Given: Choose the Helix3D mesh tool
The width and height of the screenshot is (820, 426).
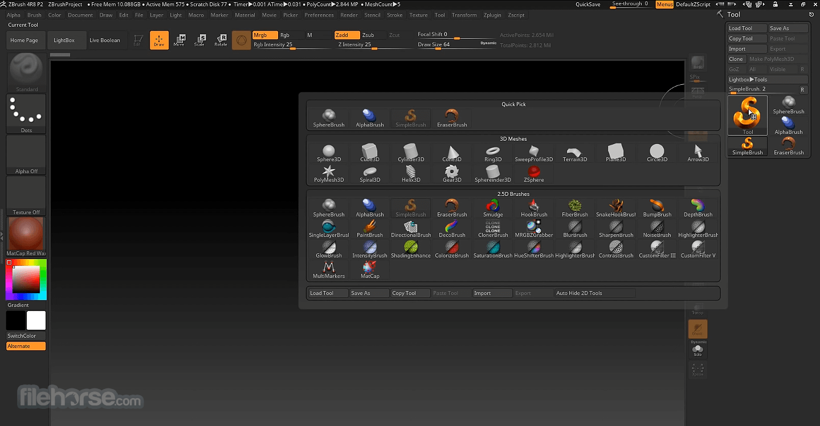Looking at the screenshot, I should tap(411, 174).
